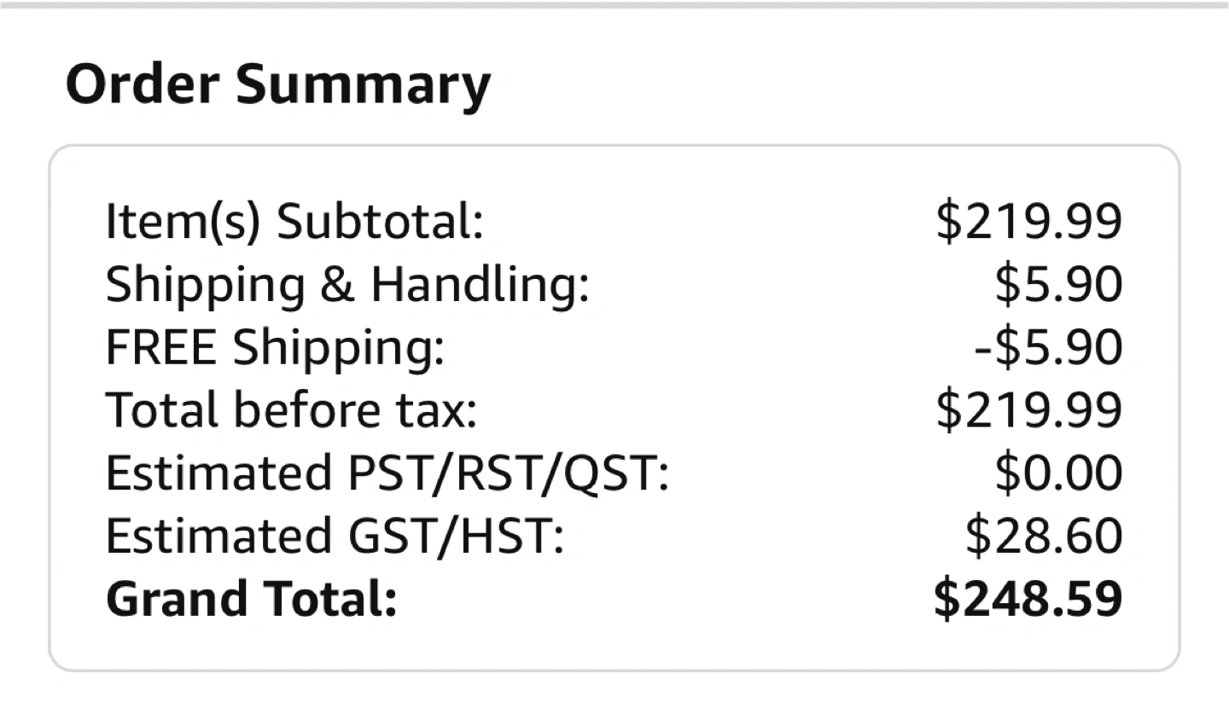Select the $5.90 Shipping & Handling charge
This screenshot has height=708, width=1229.
click(1058, 285)
